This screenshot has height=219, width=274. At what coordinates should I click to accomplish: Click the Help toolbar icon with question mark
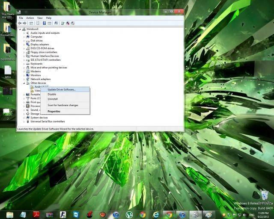tap(44, 23)
